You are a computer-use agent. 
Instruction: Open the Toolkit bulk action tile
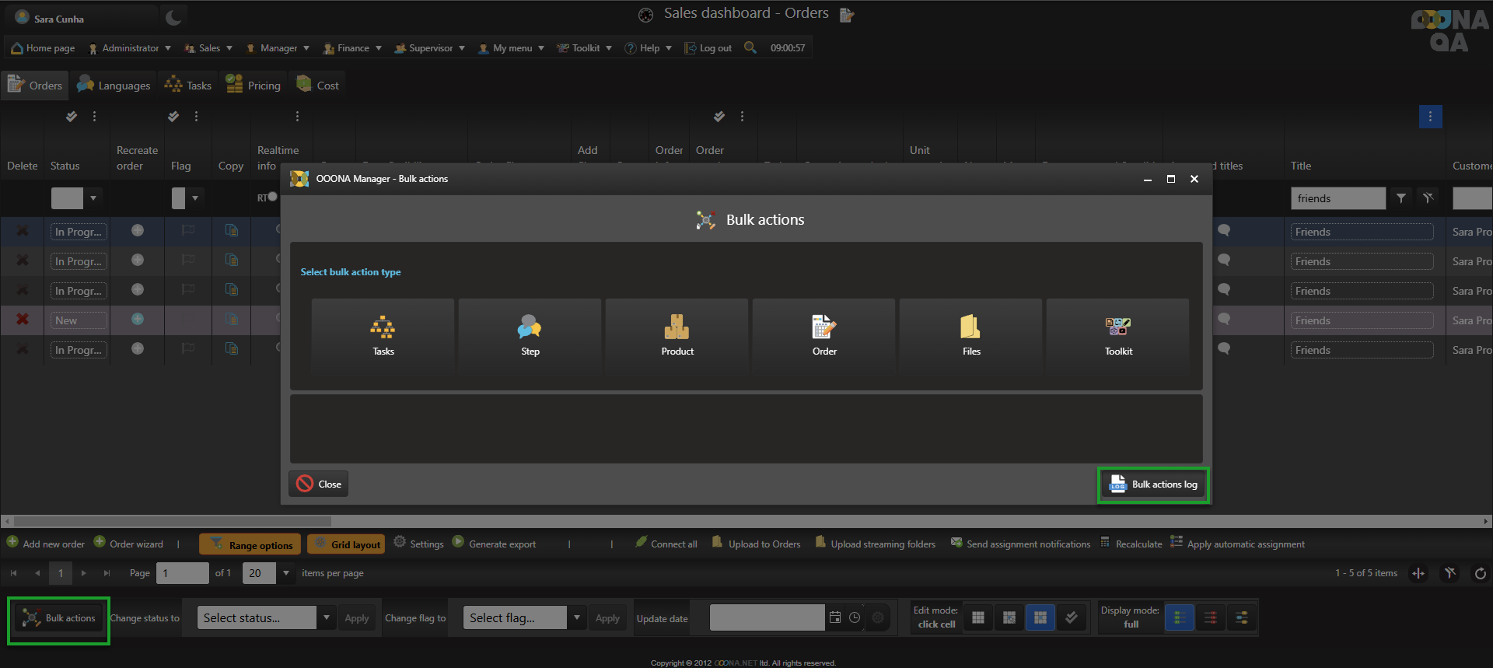coord(1117,335)
